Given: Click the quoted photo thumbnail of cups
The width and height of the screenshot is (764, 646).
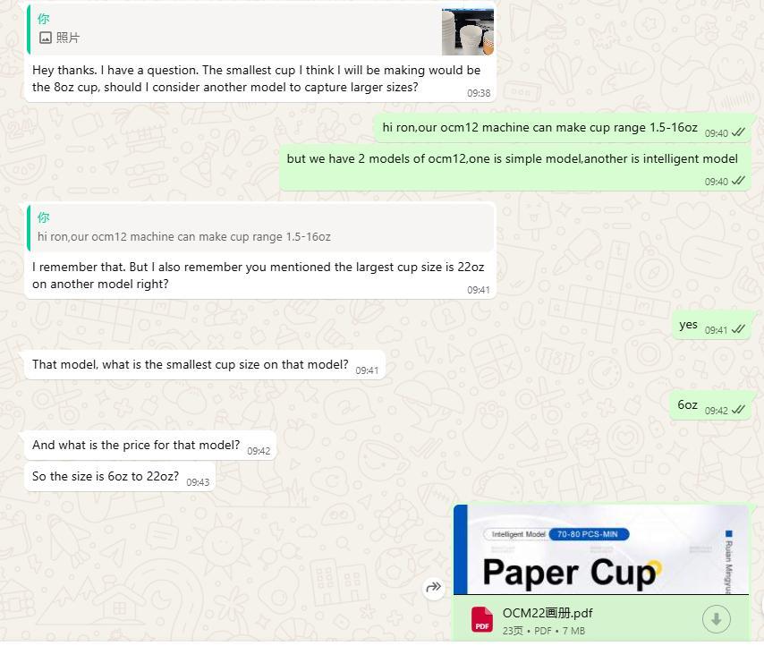Looking at the screenshot, I should point(468,31).
